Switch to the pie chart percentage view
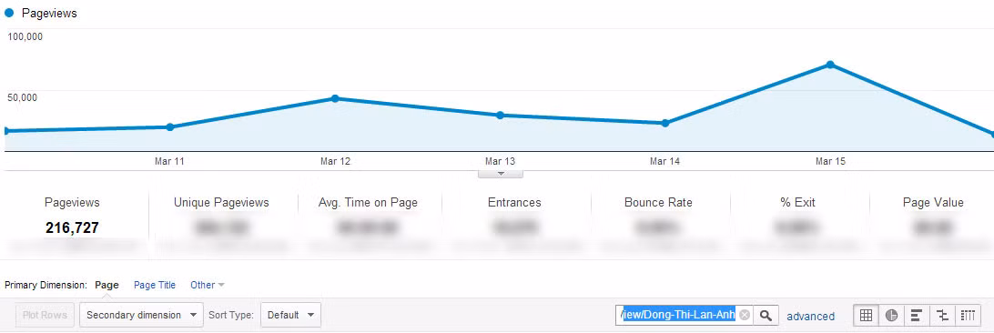The image size is (994, 333). (x=891, y=316)
